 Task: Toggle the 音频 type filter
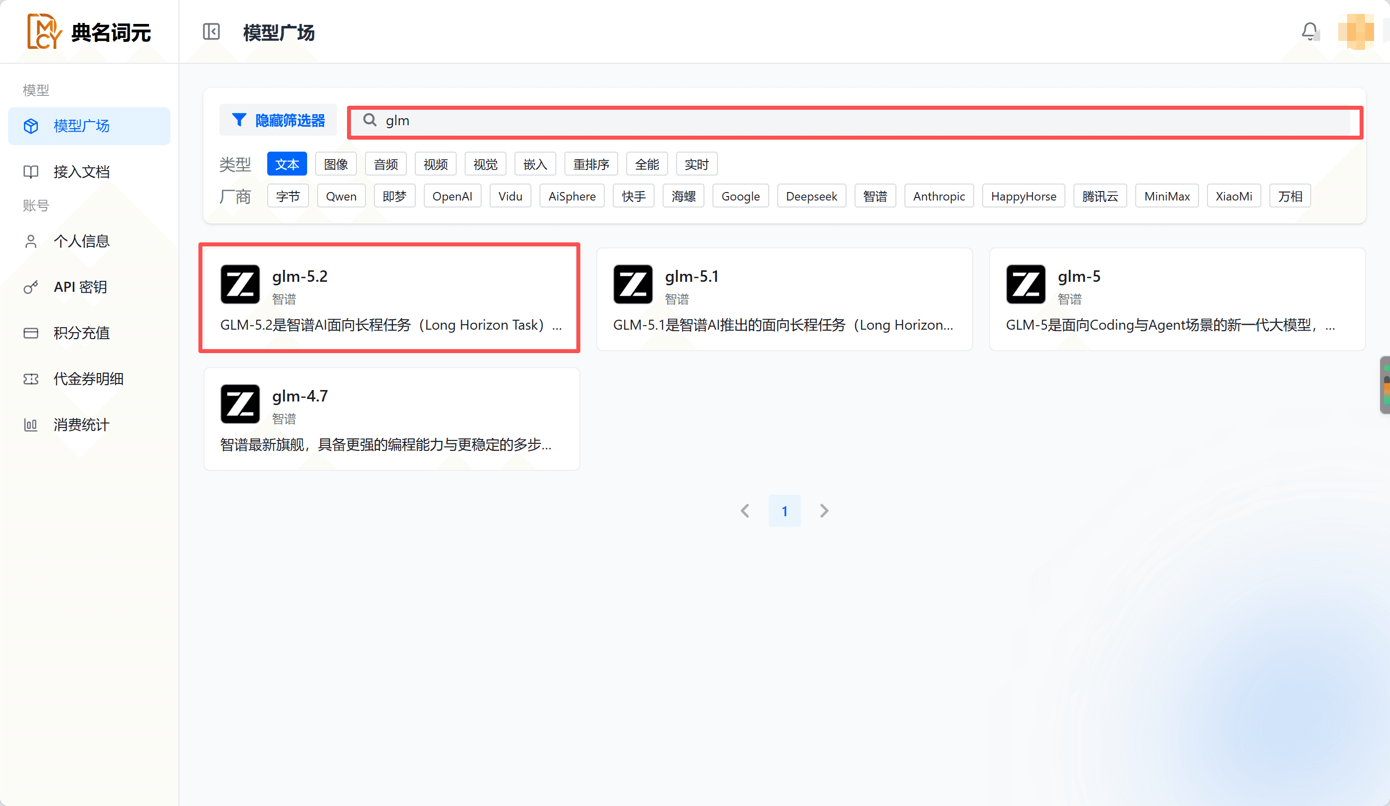click(x=385, y=165)
